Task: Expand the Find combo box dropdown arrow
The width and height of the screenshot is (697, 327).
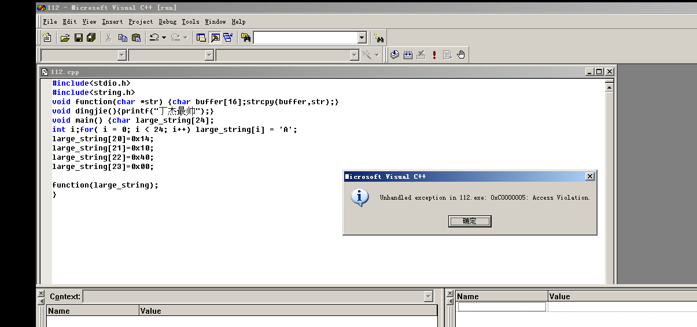Action: click(362, 38)
